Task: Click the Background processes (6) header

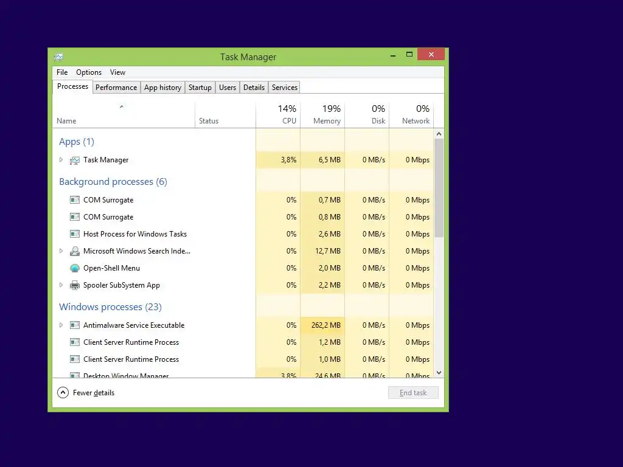Action: click(x=113, y=182)
